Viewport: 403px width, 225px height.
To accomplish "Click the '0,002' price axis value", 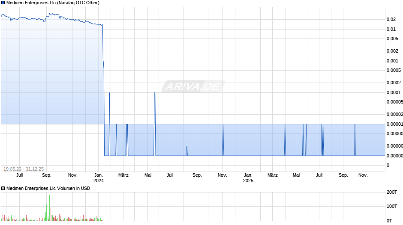I will [392, 51].
